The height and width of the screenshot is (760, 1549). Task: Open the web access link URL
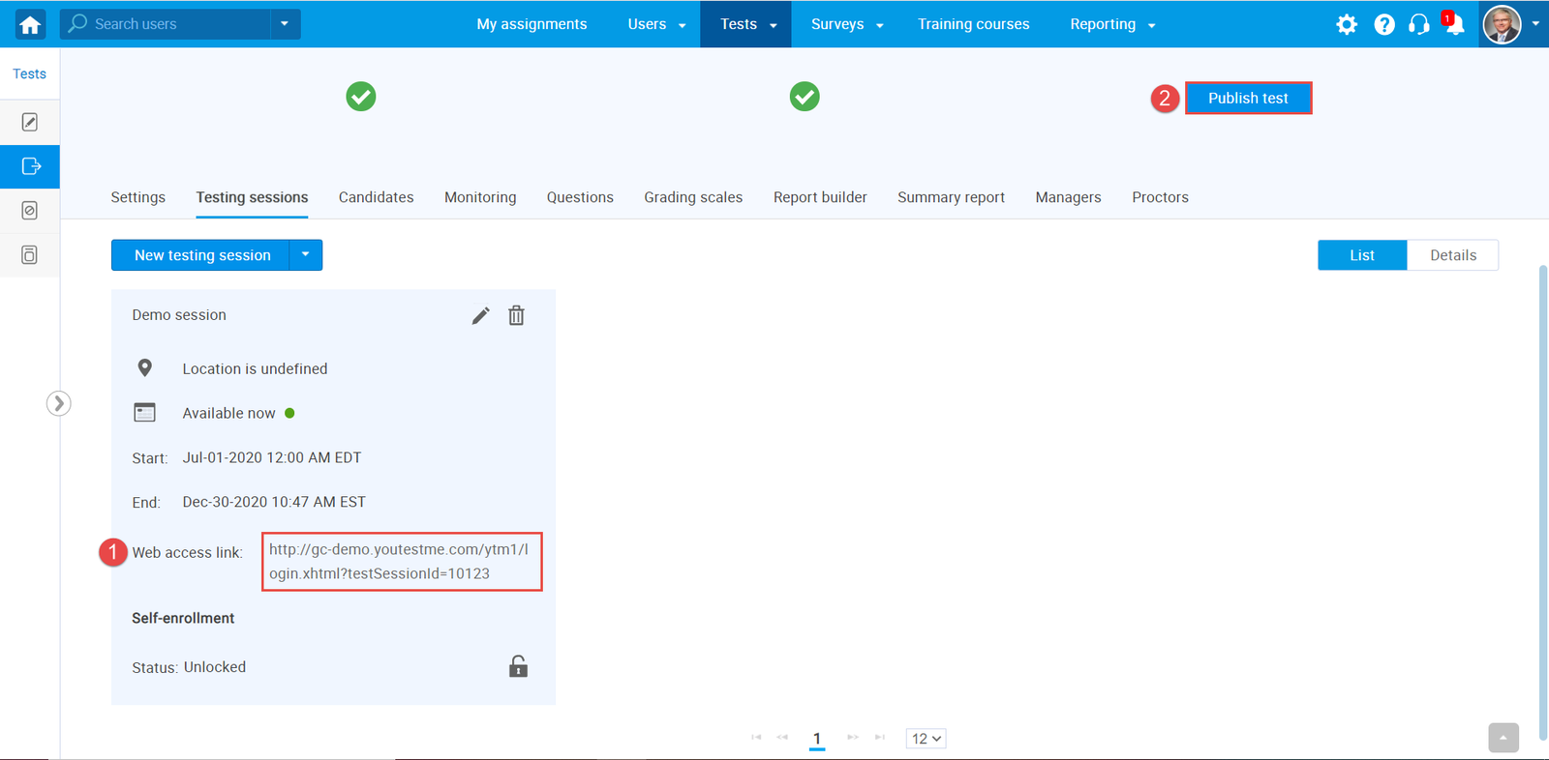pyautogui.click(x=400, y=561)
